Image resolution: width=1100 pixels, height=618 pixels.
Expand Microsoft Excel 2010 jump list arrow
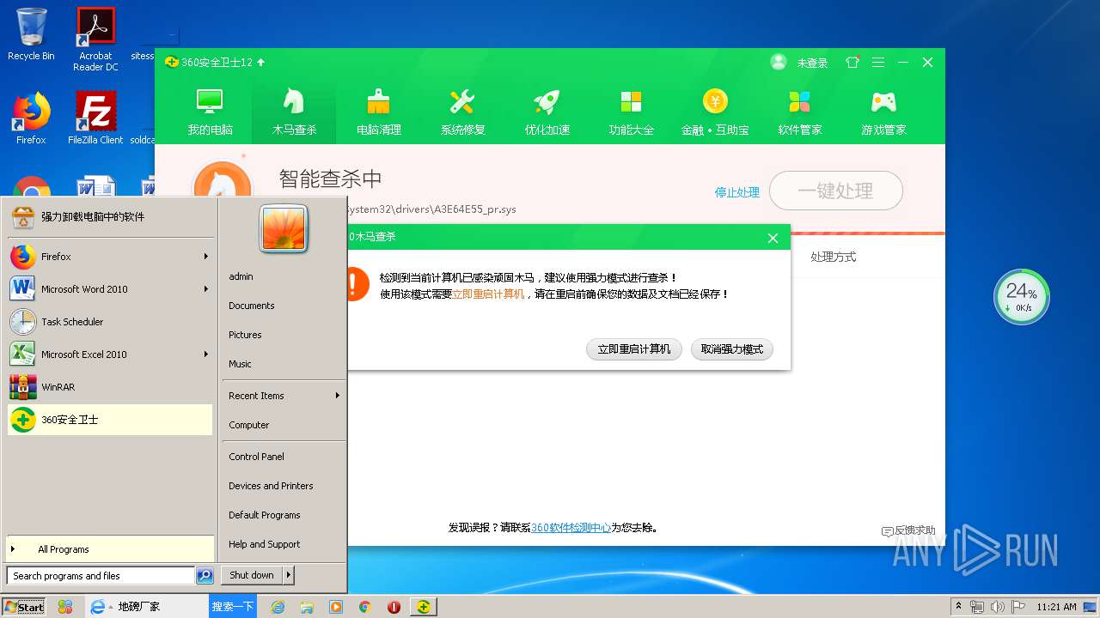(x=206, y=354)
